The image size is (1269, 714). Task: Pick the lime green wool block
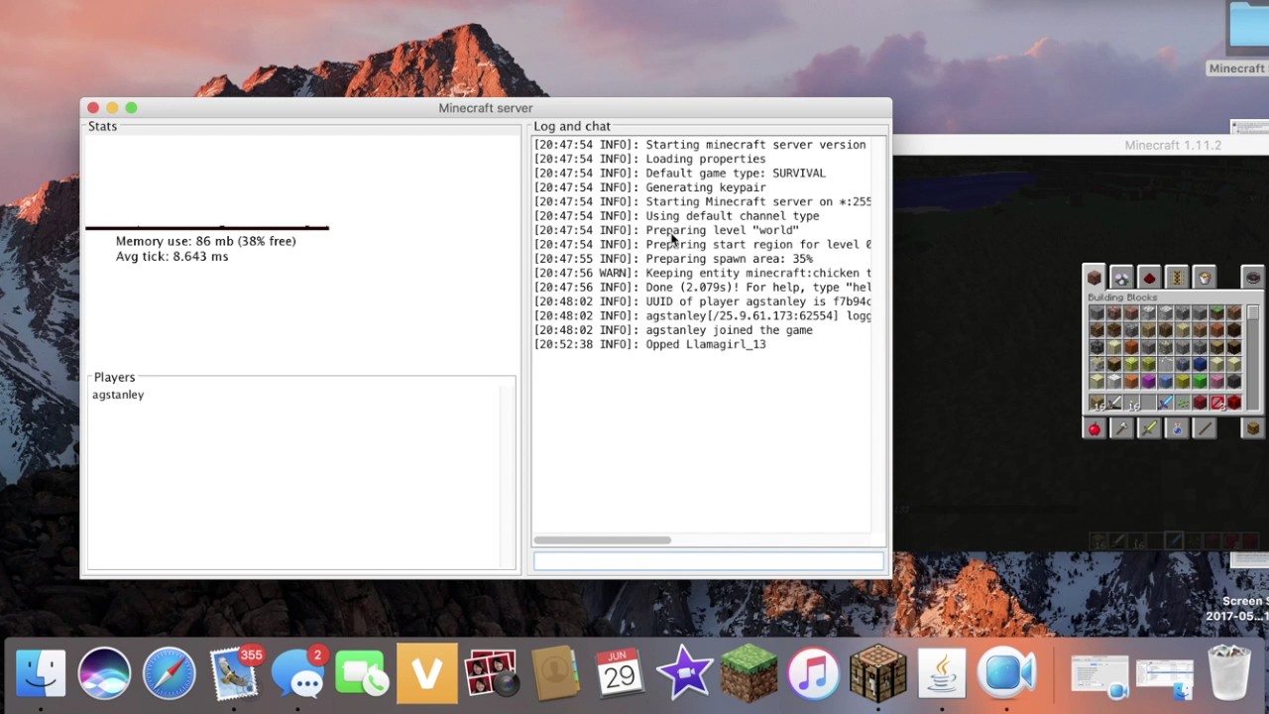click(x=1200, y=381)
